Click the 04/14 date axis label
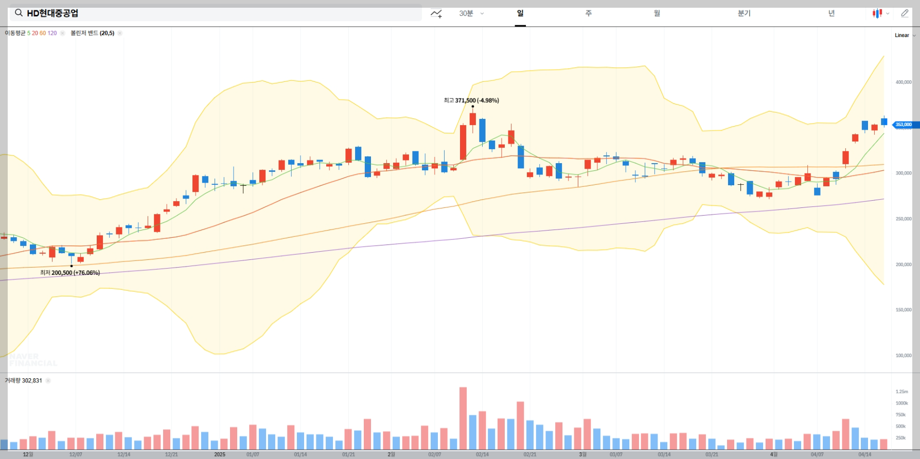The height and width of the screenshot is (459, 920). coord(865,454)
